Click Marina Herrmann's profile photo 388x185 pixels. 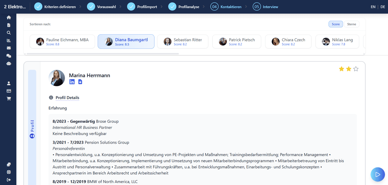(57, 78)
